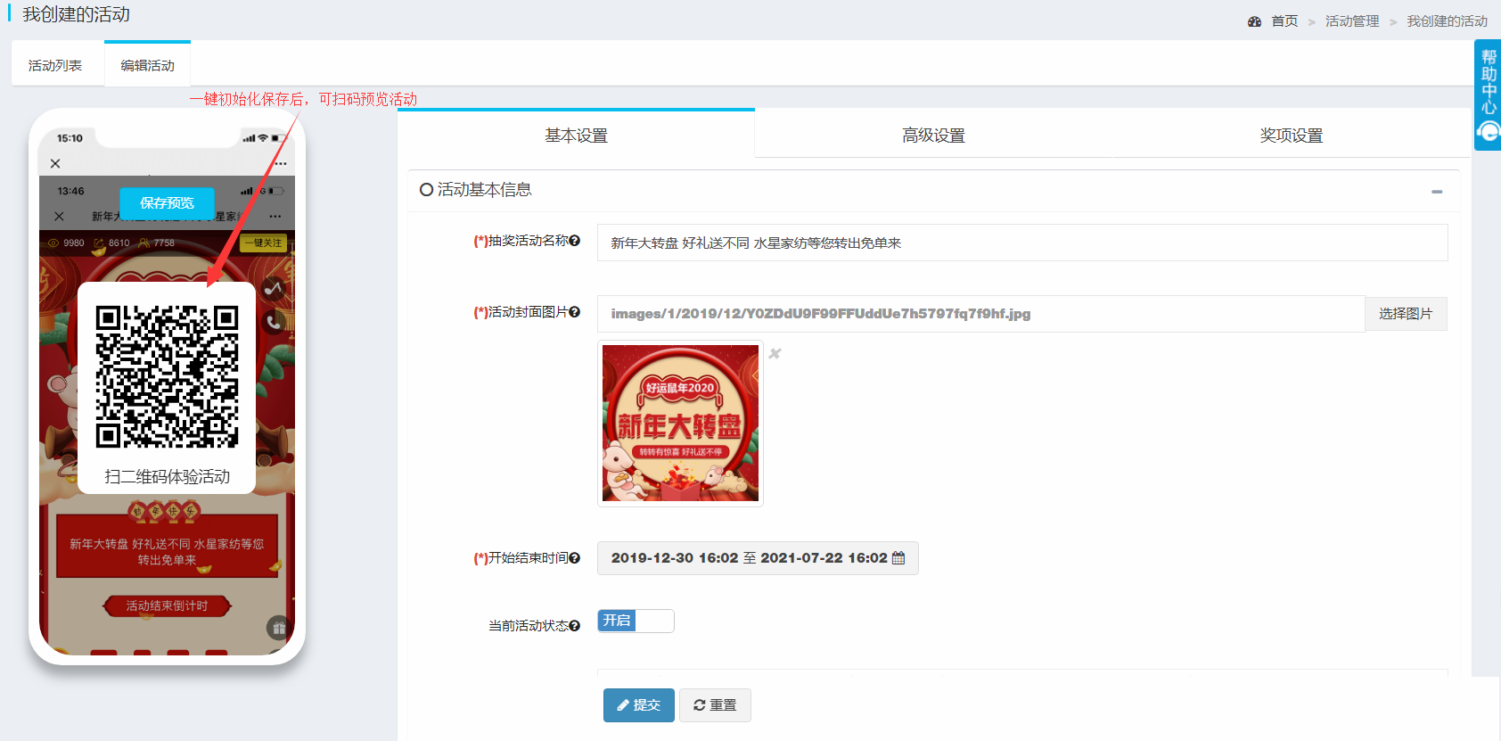
Task: Open the start-end date range picker
Action: [x=758, y=558]
